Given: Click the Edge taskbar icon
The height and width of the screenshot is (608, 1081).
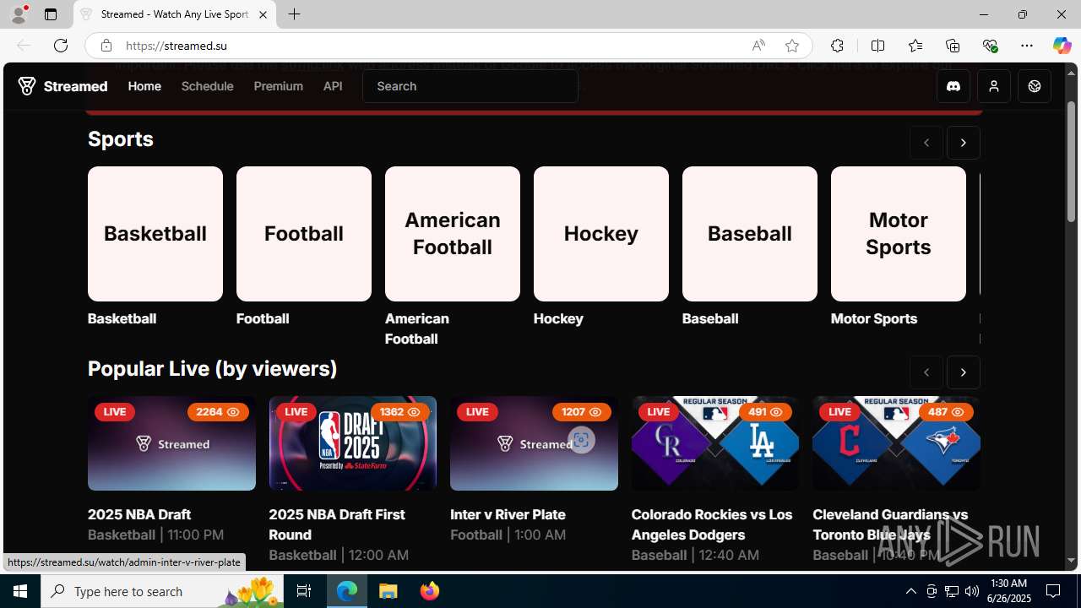Looking at the screenshot, I should click(347, 591).
